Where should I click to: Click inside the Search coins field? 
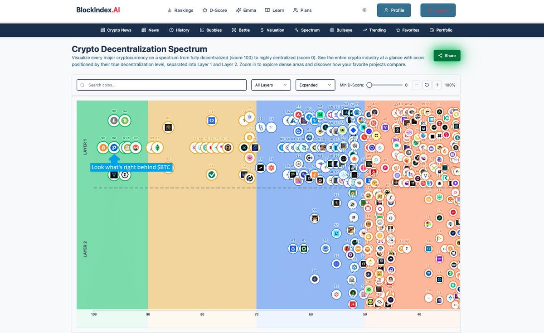point(161,85)
